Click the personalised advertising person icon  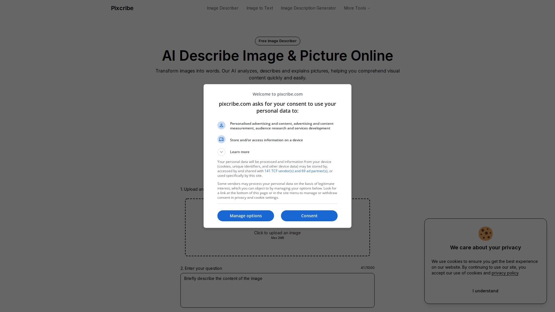click(221, 125)
